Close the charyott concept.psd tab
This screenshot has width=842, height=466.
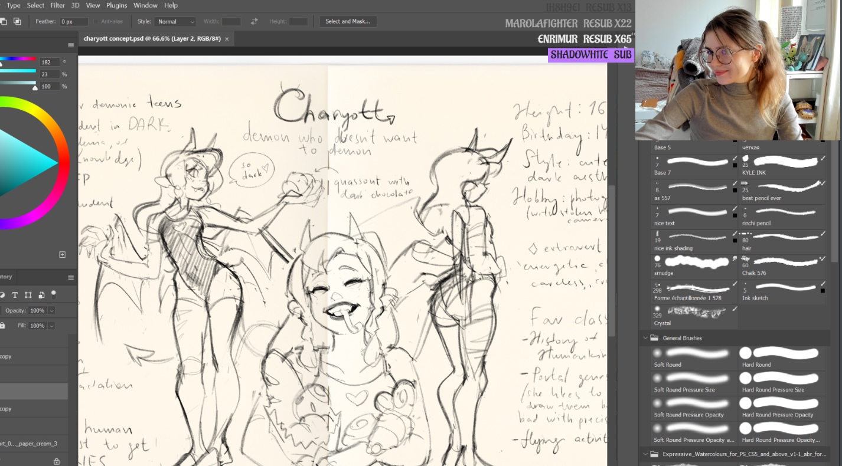(x=227, y=39)
